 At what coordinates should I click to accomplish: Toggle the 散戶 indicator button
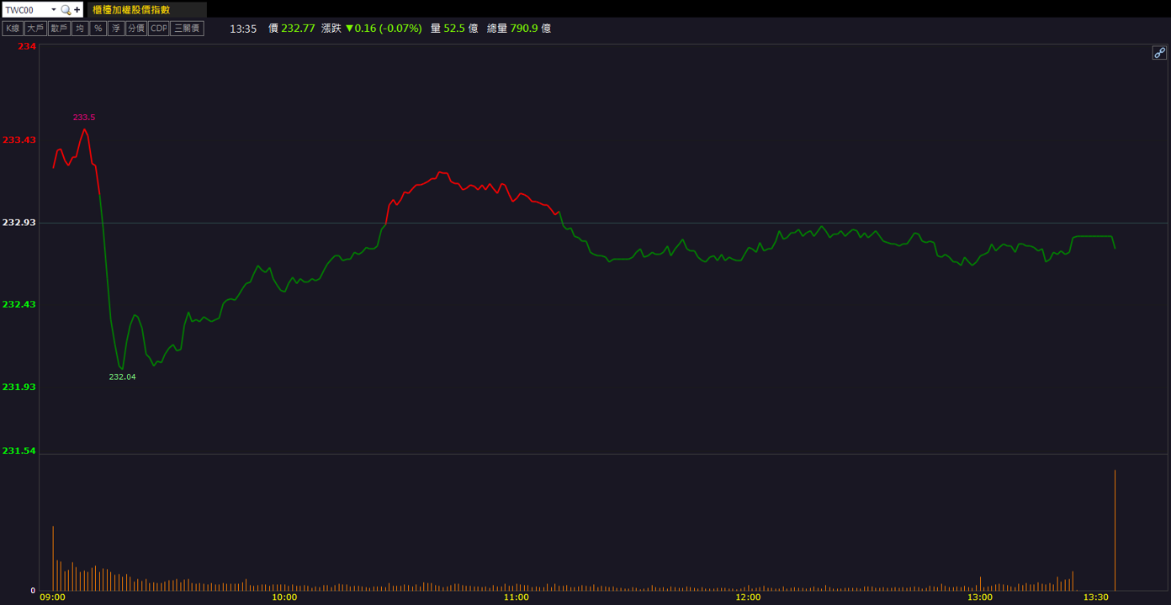pyautogui.click(x=59, y=29)
